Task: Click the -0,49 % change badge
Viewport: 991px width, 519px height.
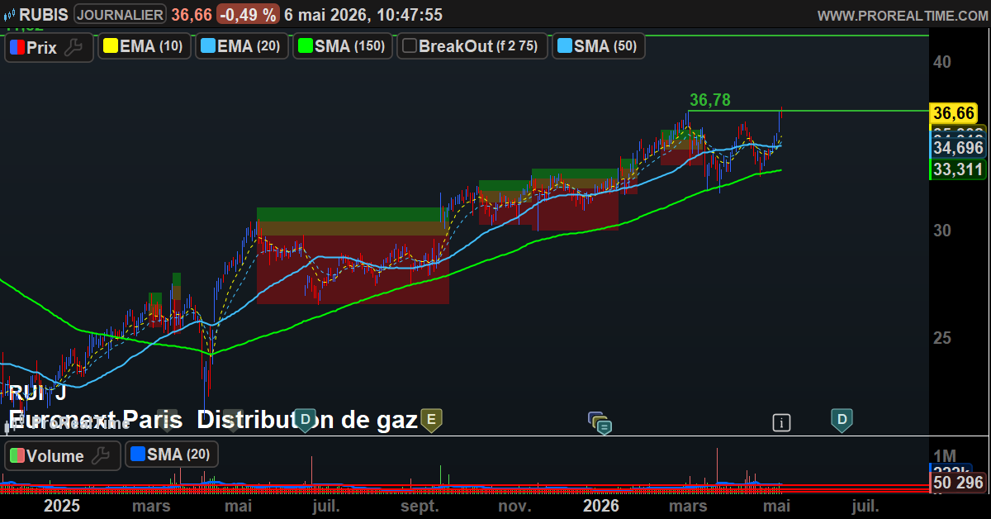Action: pyautogui.click(x=249, y=14)
